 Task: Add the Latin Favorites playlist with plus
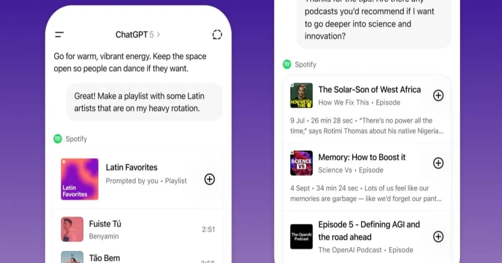pyautogui.click(x=210, y=179)
